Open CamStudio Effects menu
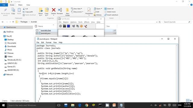The width and height of the screenshot is (193, 108). coord(87,22)
